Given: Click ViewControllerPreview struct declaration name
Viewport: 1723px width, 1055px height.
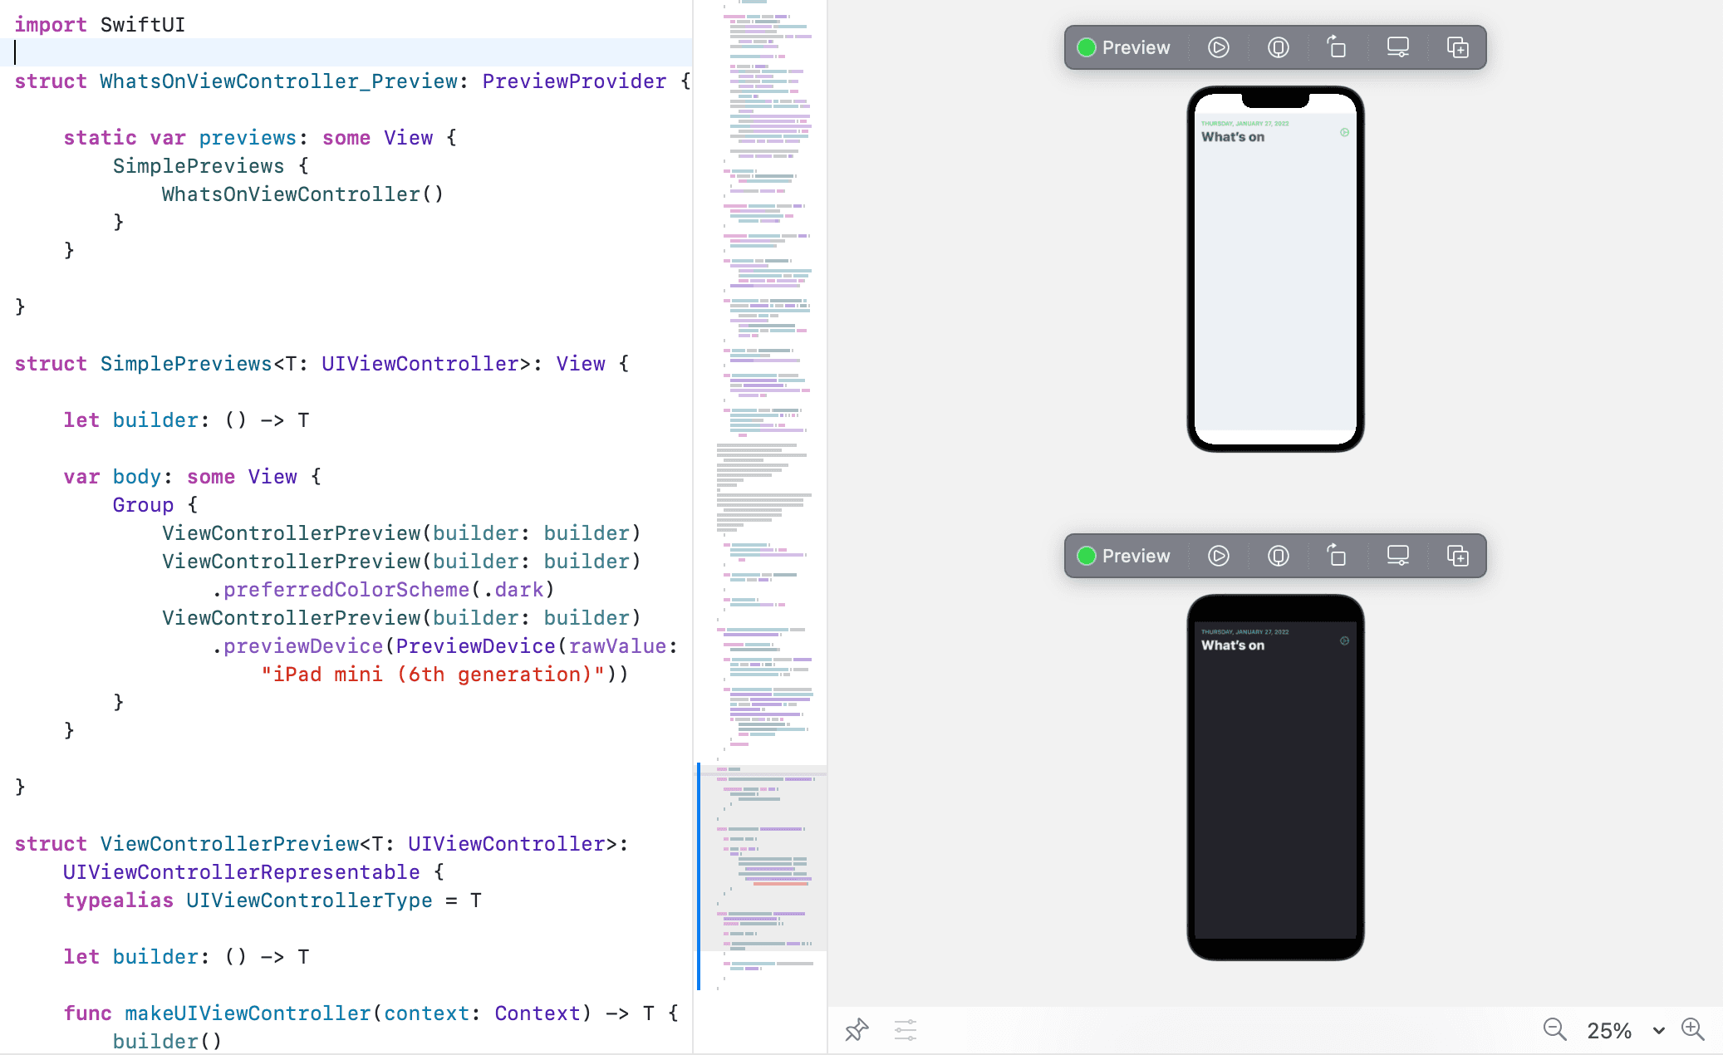Looking at the screenshot, I should pyautogui.click(x=229, y=844).
